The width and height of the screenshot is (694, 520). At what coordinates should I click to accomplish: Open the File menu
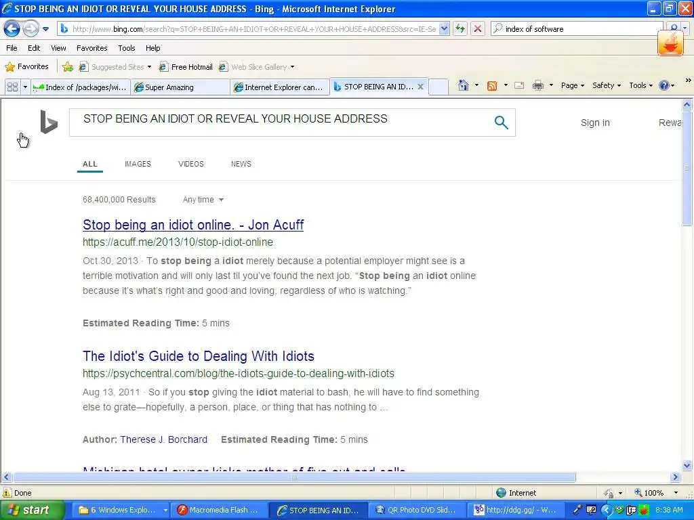click(x=12, y=48)
